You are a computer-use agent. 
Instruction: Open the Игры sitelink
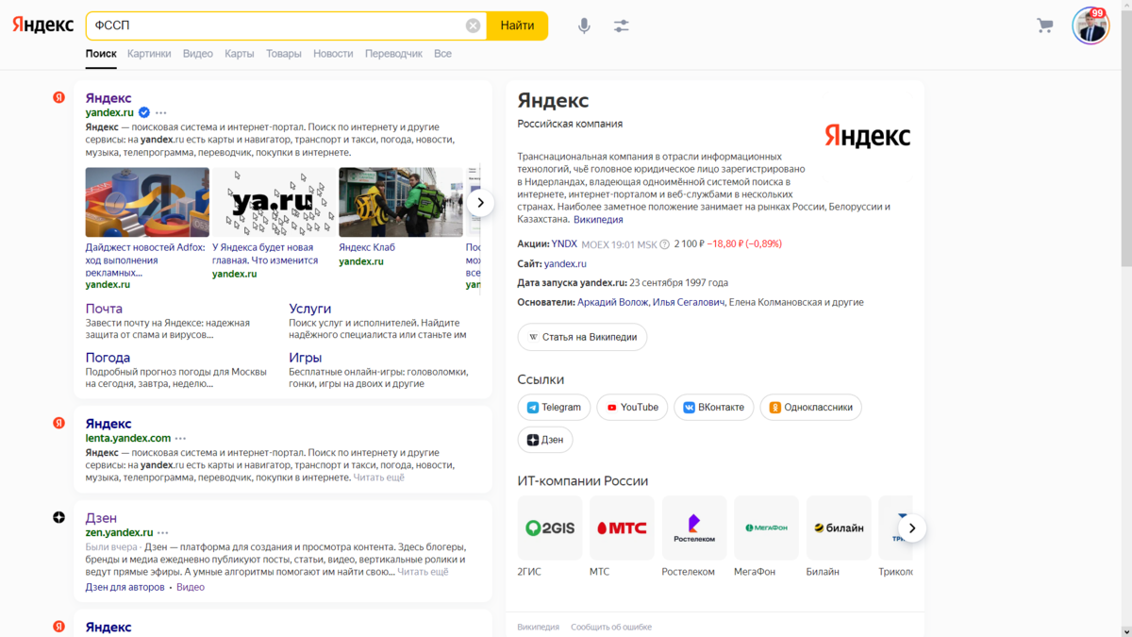coord(306,358)
